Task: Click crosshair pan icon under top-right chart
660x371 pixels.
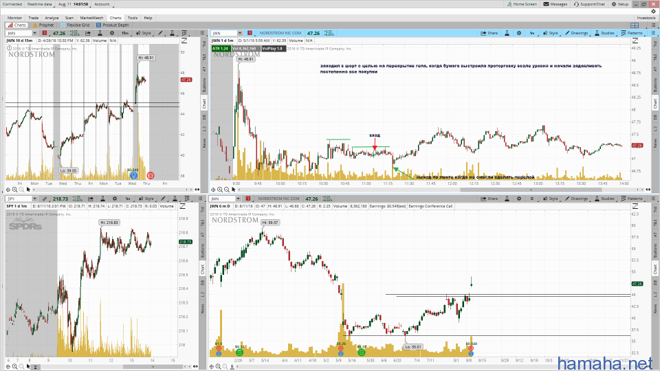Action: coord(213,190)
